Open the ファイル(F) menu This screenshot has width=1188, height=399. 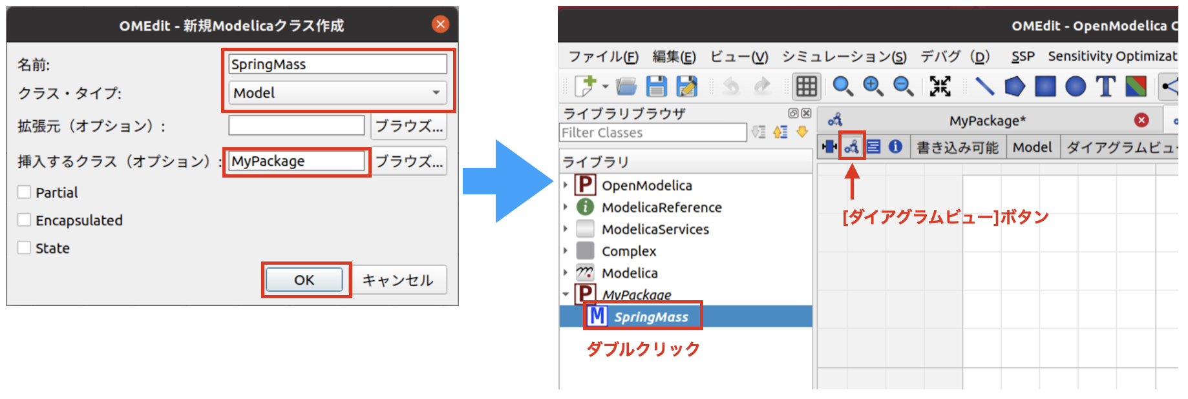tap(604, 57)
